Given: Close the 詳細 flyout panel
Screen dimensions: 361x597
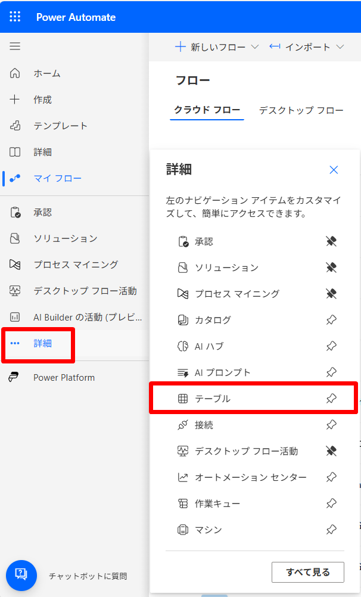Looking at the screenshot, I should (x=334, y=170).
